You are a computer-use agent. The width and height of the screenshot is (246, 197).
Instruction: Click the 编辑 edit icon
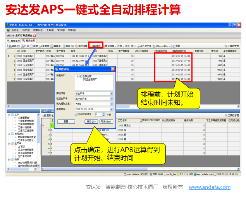pos(52,46)
